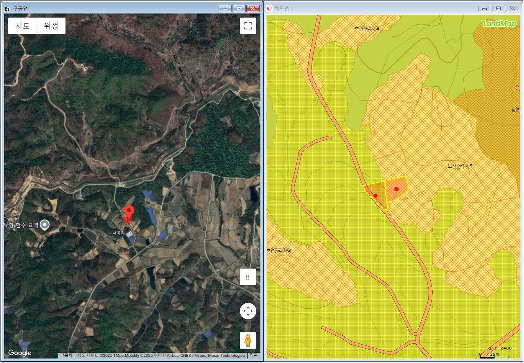Select the red dot in the lighter parcel

[x=396, y=189]
